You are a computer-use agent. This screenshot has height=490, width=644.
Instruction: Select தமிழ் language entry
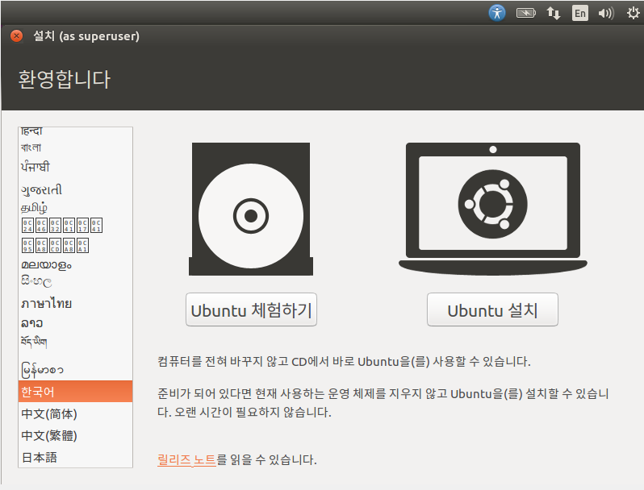coord(76,207)
